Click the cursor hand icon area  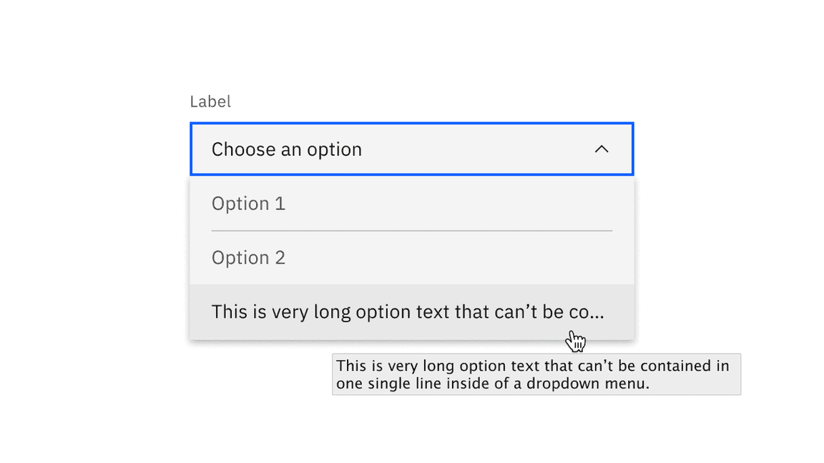coord(577,341)
